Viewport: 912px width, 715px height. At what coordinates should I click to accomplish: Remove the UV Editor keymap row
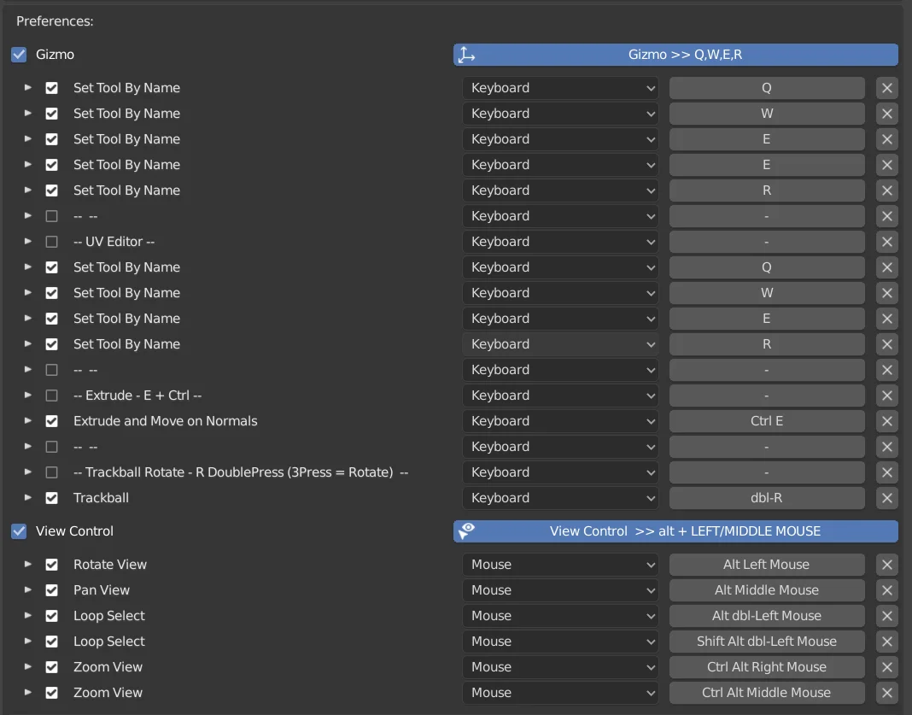[886, 242]
